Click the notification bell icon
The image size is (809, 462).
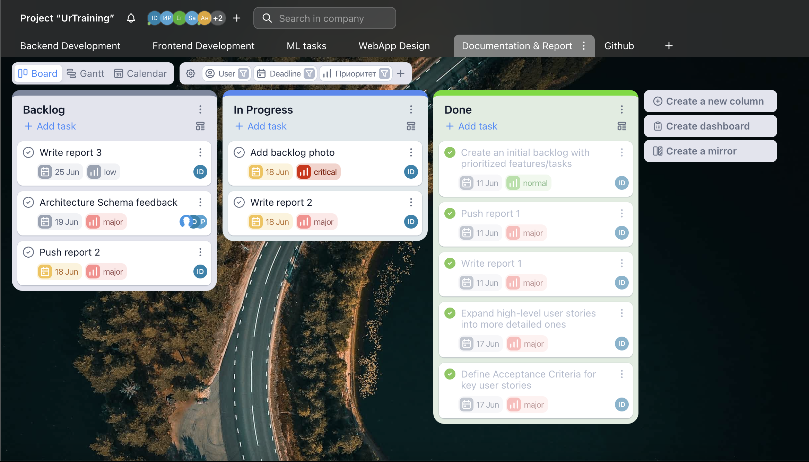tap(131, 18)
